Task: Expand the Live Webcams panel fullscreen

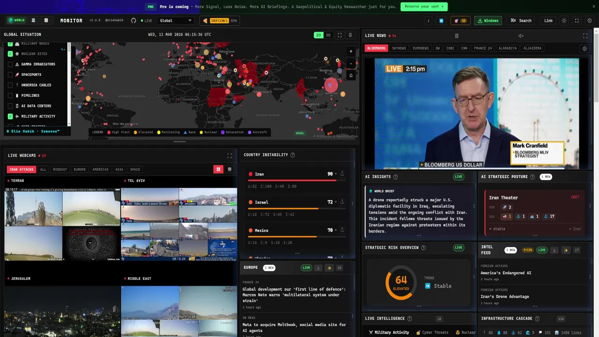Action: (229, 155)
